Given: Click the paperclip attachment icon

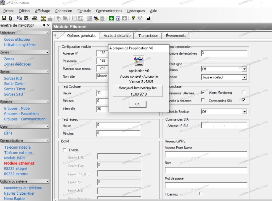Looking at the screenshot, I should [10, 18].
